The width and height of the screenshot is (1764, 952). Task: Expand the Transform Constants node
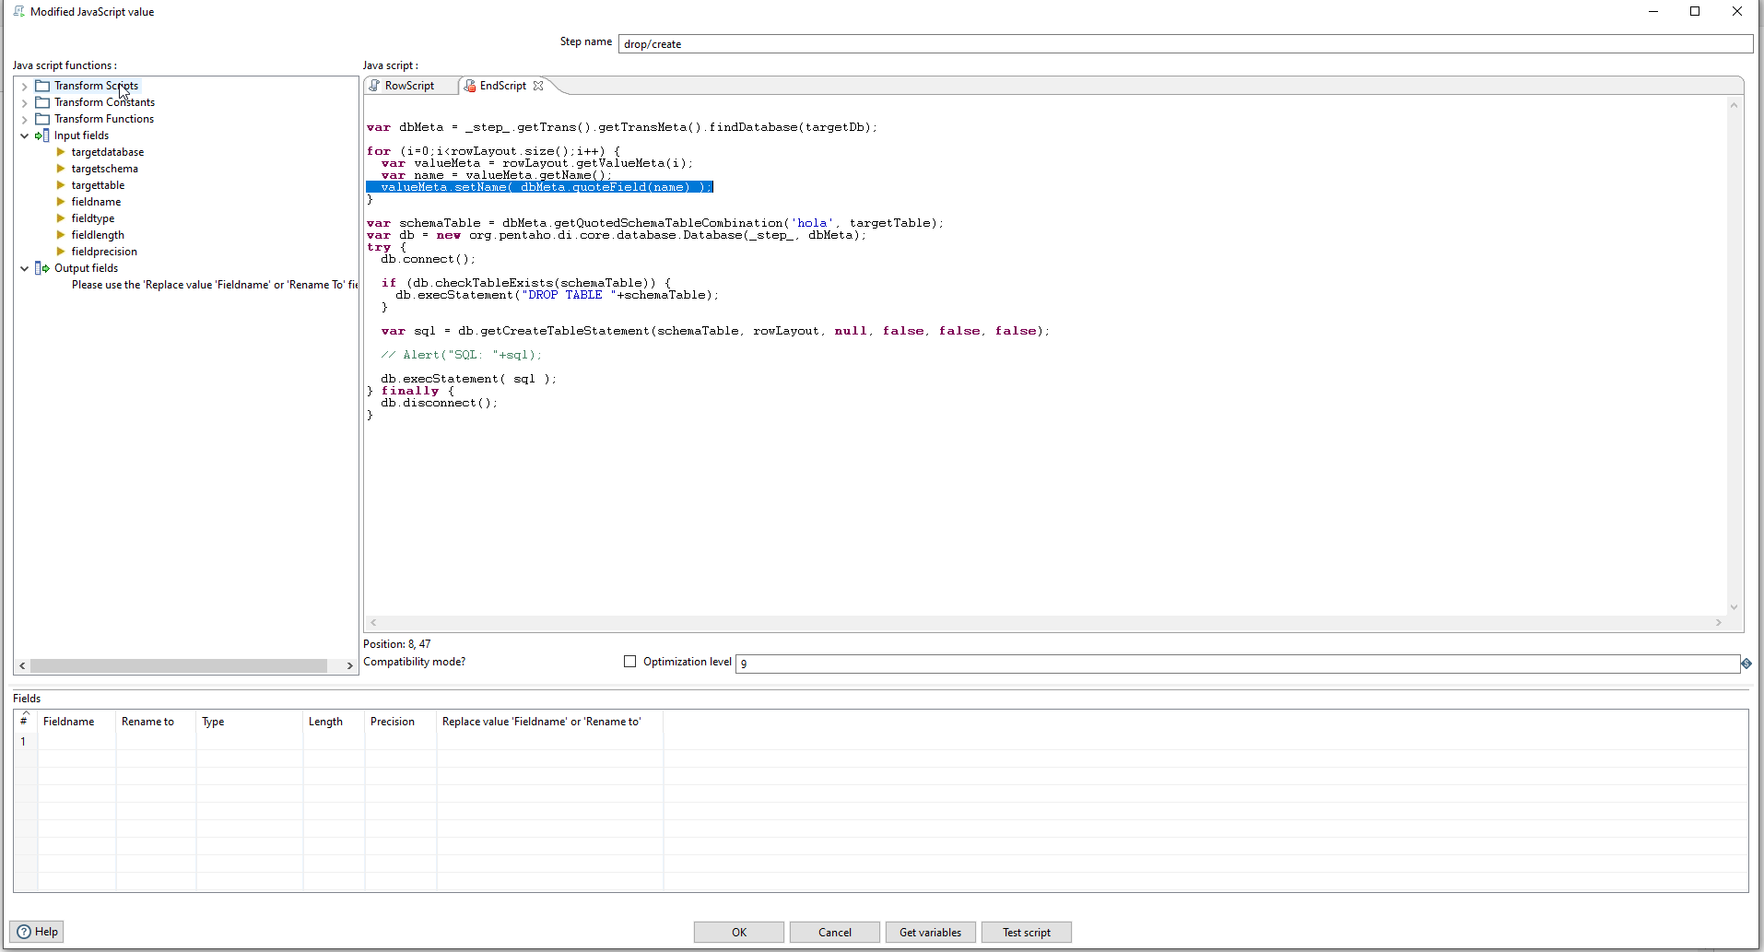point(23,101)
